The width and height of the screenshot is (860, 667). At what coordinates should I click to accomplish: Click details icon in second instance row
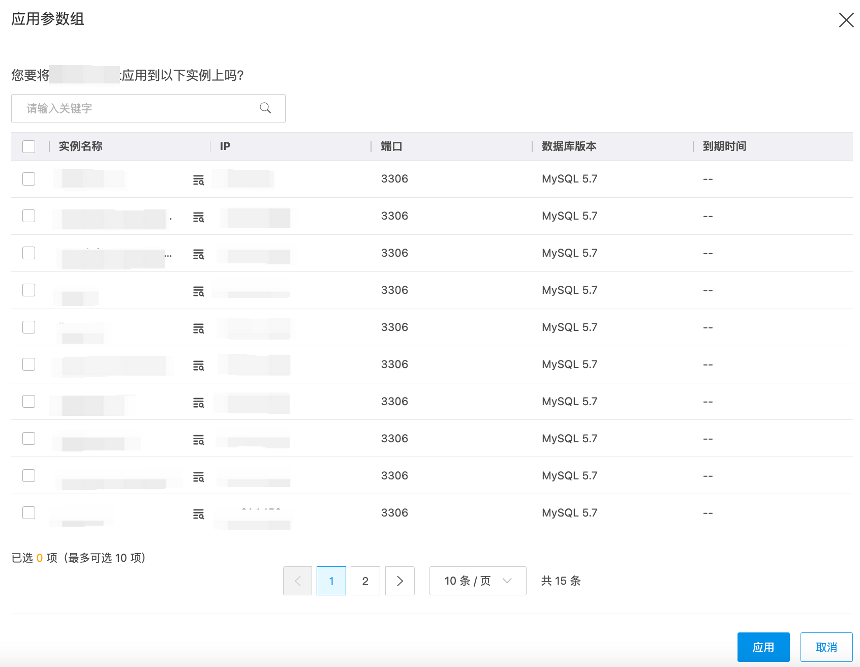[198, 217]
